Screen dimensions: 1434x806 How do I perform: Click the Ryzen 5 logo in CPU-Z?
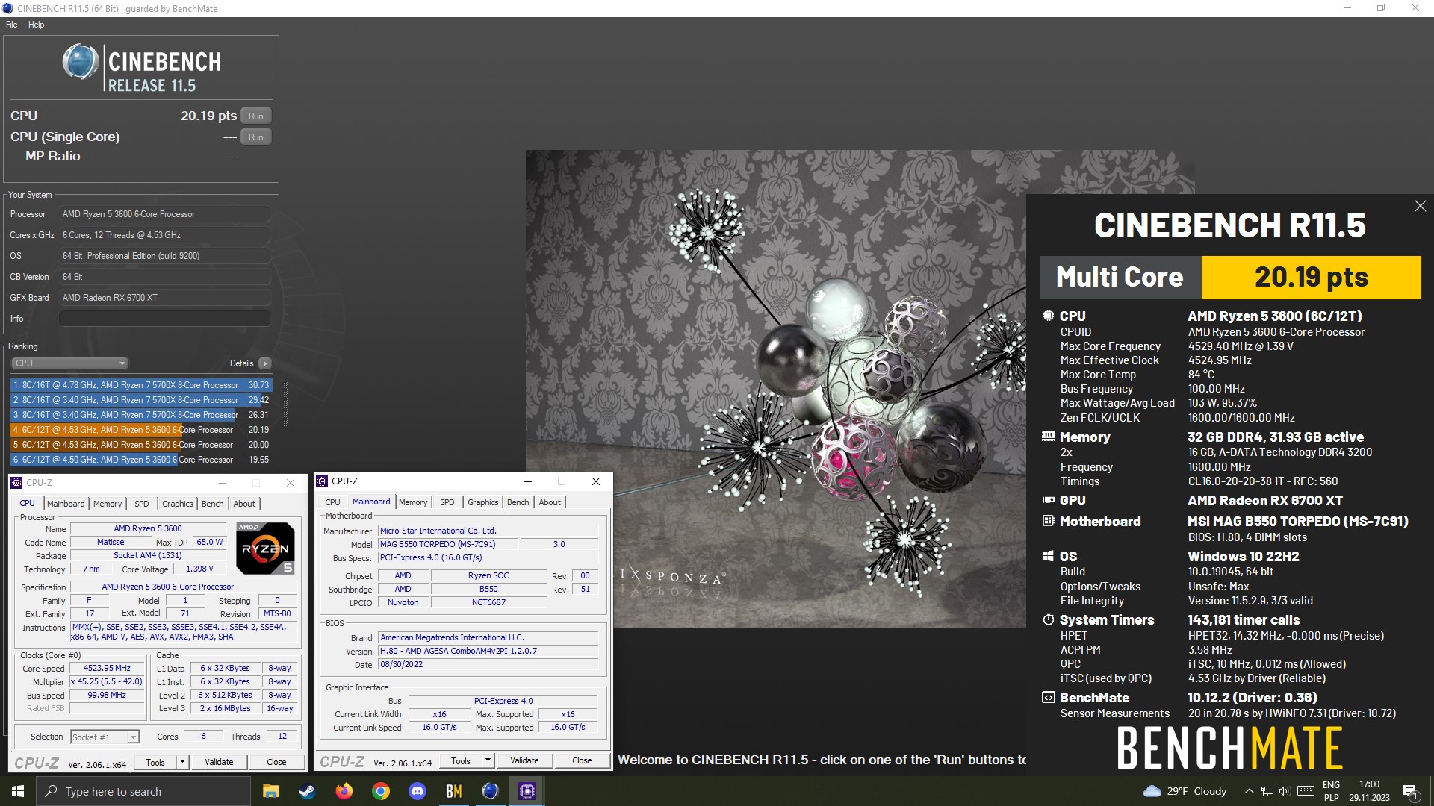pyautogui.click(x=265, y=549)
